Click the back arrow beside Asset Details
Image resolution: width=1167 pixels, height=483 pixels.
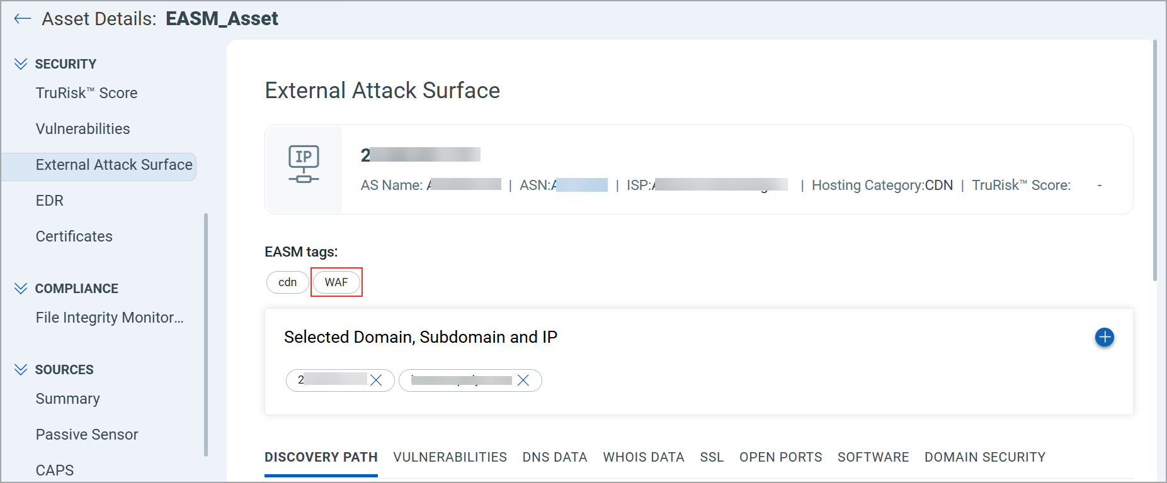point(23,19)
